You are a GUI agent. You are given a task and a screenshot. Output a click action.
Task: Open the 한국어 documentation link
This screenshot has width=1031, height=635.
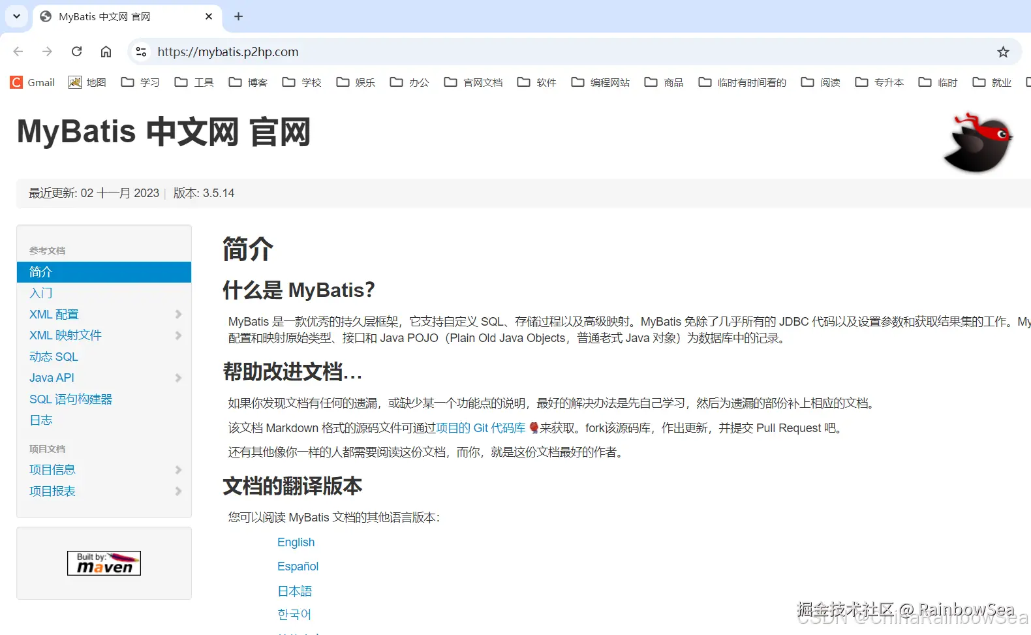pyautogui.click(x=294, y=614)
